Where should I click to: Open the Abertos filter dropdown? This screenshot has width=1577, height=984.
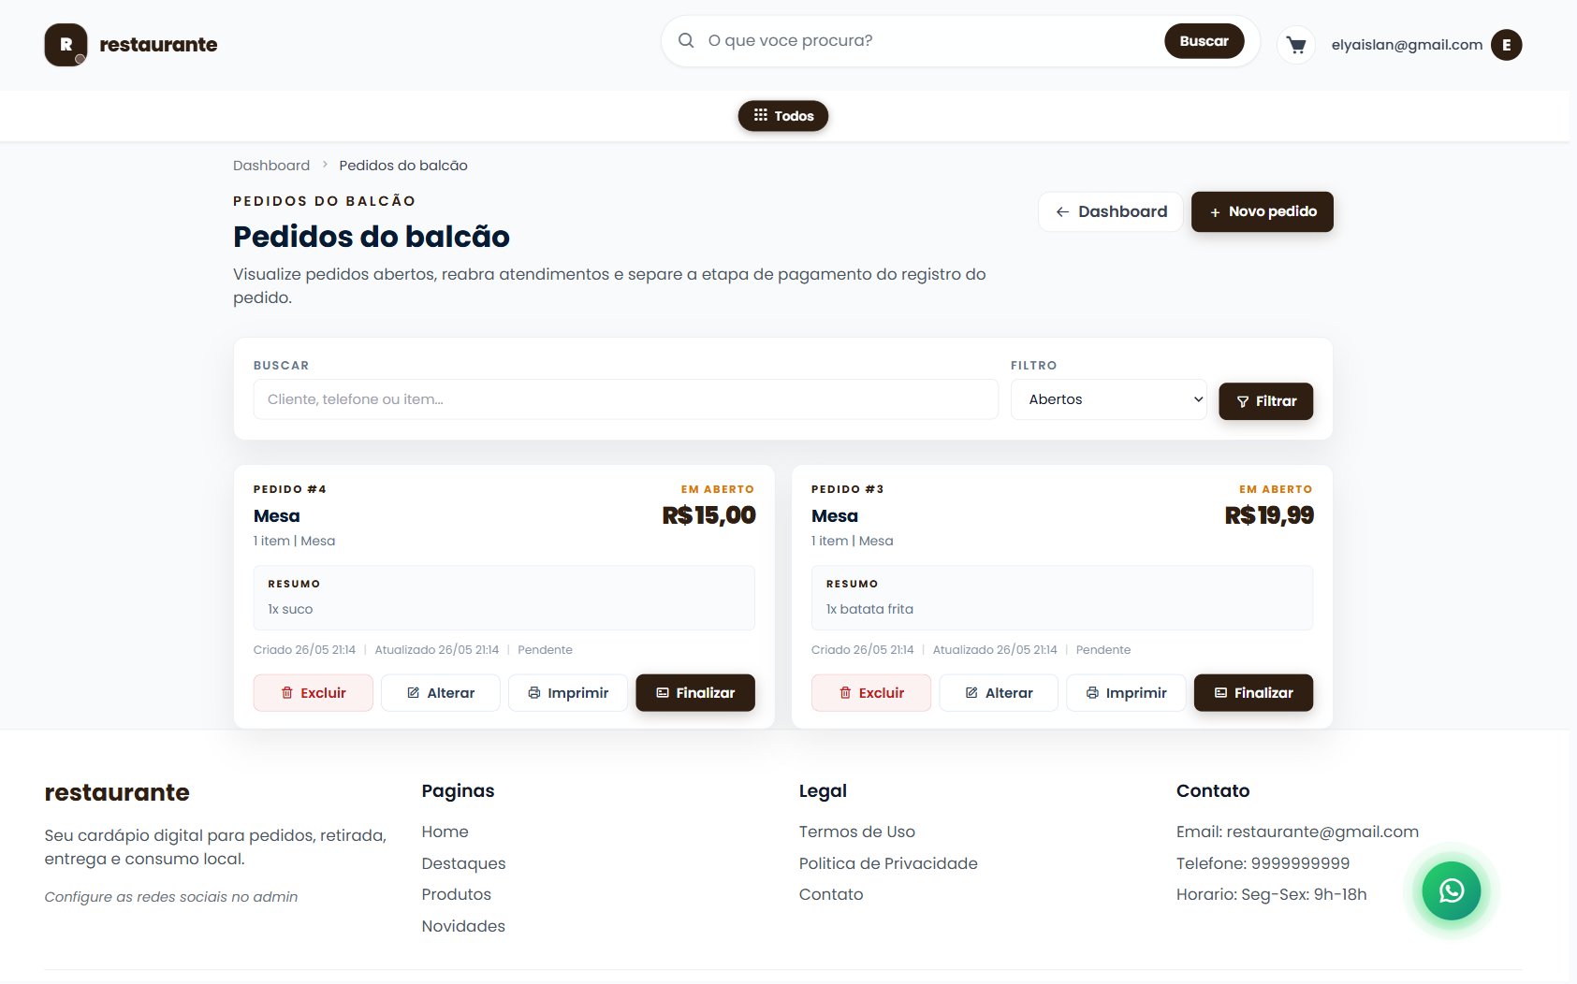[x=1109, y=399]
